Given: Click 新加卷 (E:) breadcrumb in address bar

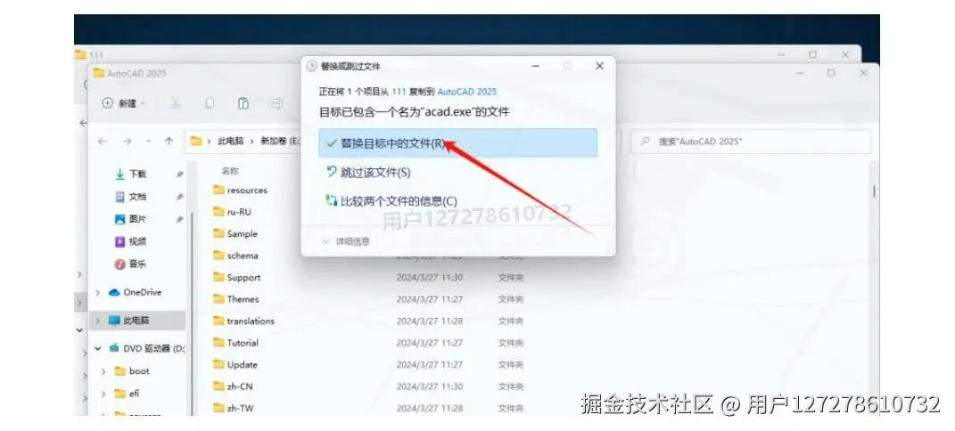Looking at the screenshot, I should (281, 141).
